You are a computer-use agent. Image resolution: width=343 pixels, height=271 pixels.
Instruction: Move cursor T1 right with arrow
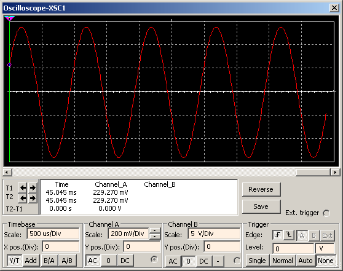[33, 187]
